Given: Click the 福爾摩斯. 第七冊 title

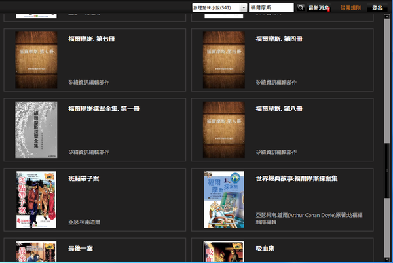Looking at the screenshot, I should tap(91, 39).
